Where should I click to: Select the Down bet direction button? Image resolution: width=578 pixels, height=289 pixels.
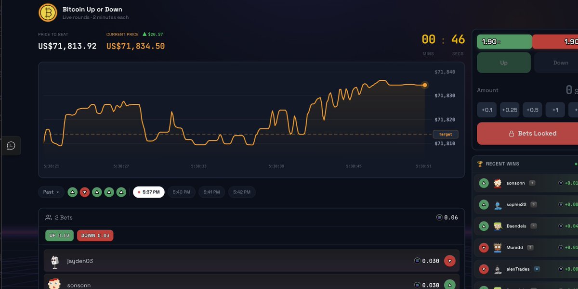point(556,63)
